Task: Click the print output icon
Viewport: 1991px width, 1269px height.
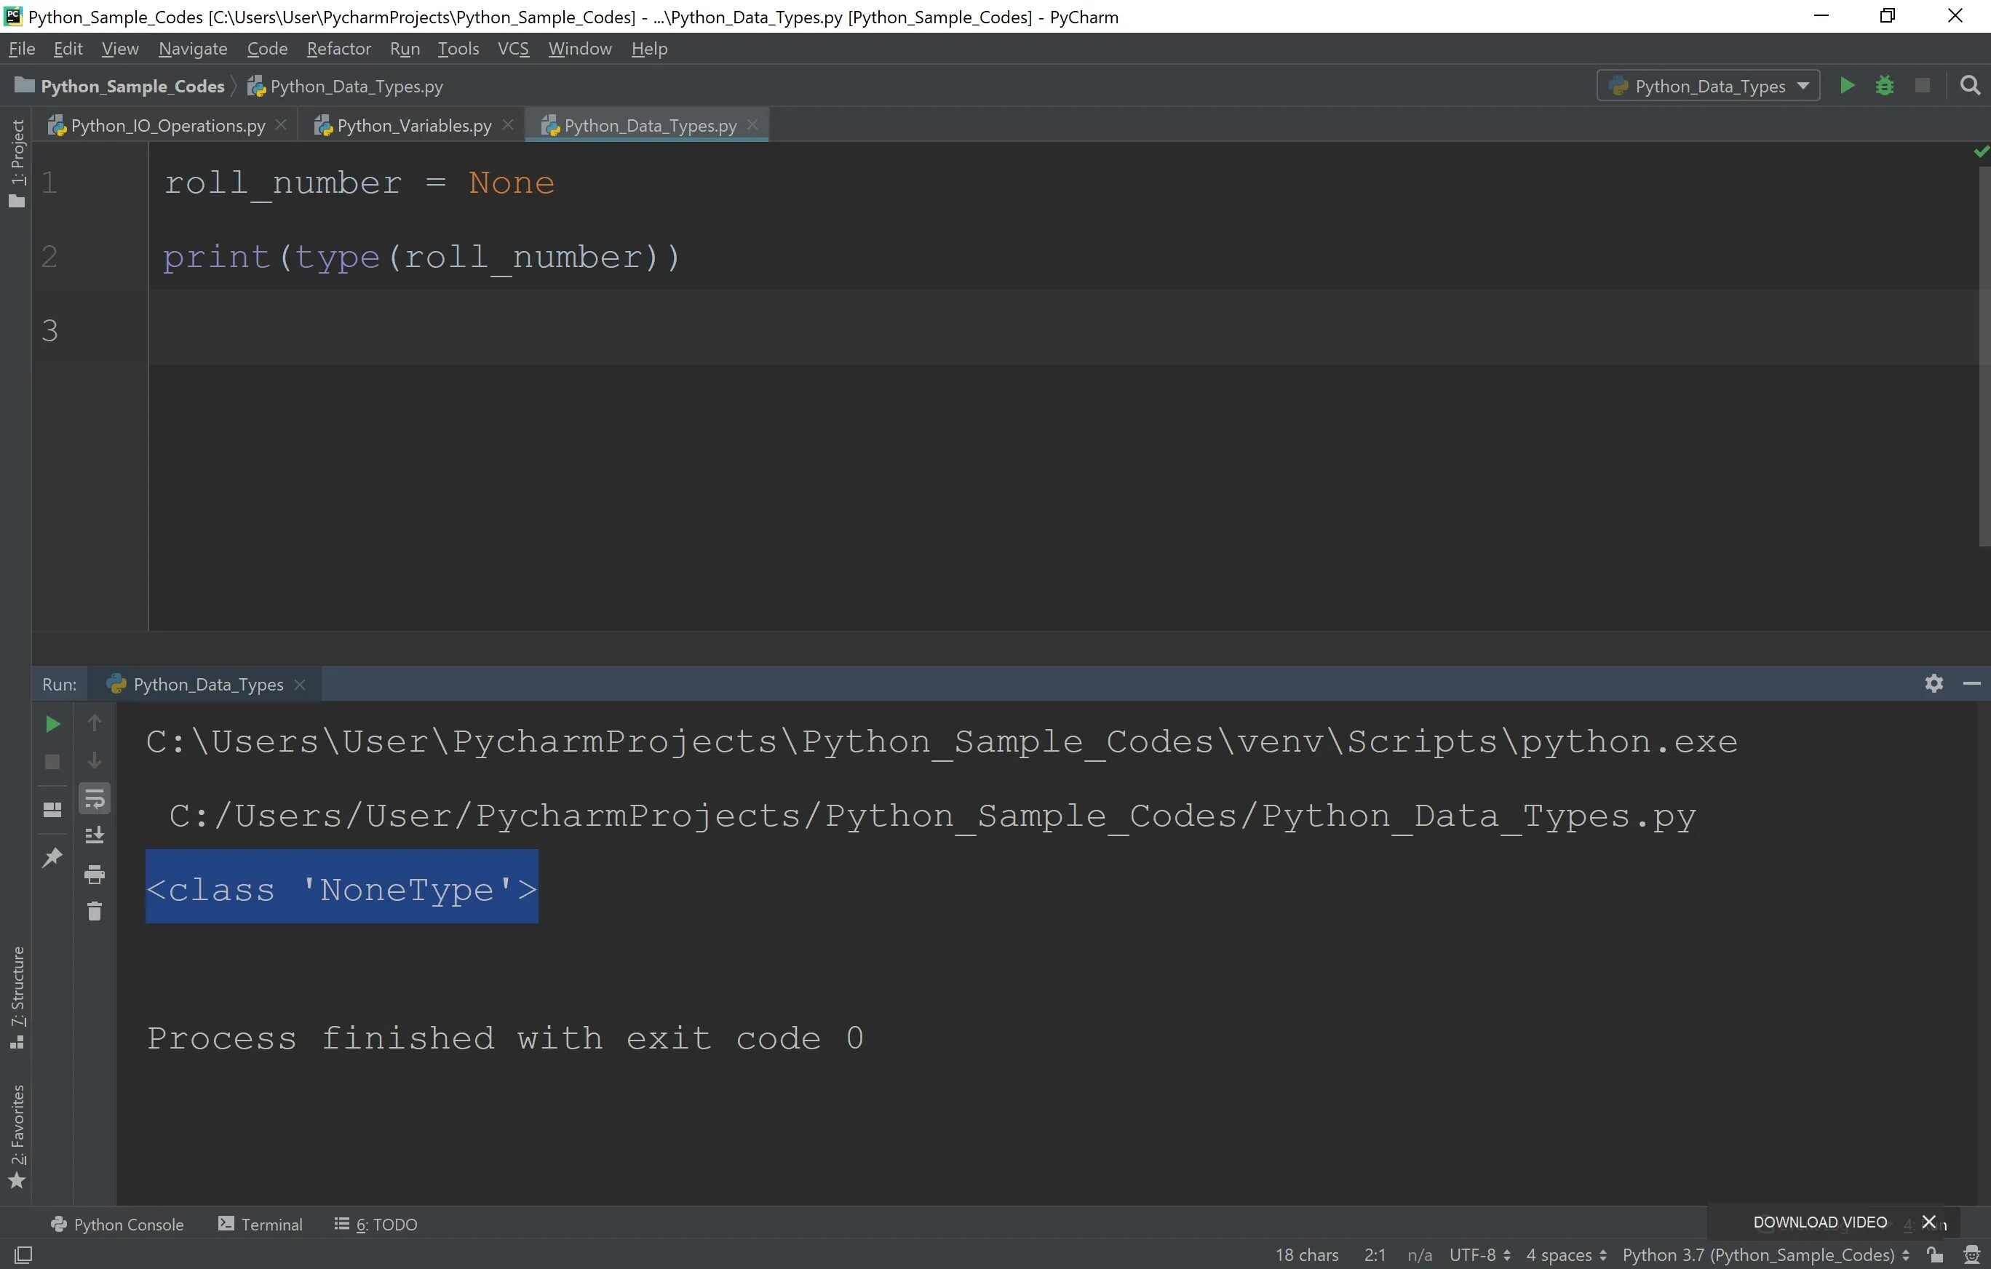Action: [95, 874]
